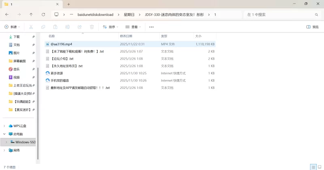Click the navigation pane vertical scrollbar

pyautogui.click(x=38, y=101)
